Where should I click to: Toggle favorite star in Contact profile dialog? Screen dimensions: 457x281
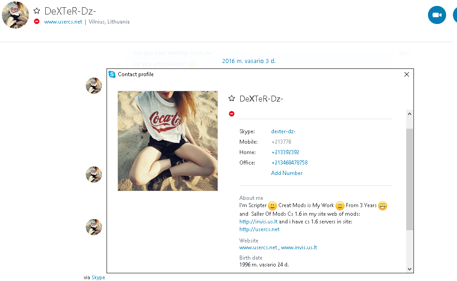[232, 98]
